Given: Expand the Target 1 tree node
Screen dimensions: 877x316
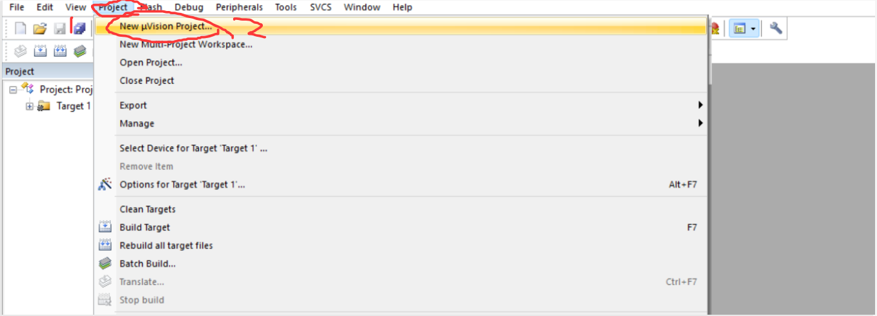Looking at the screenshot, I should tap(30, 106).
